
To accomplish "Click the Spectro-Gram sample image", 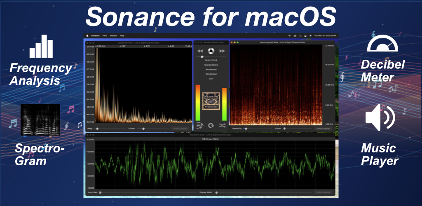I will [40, 119].
